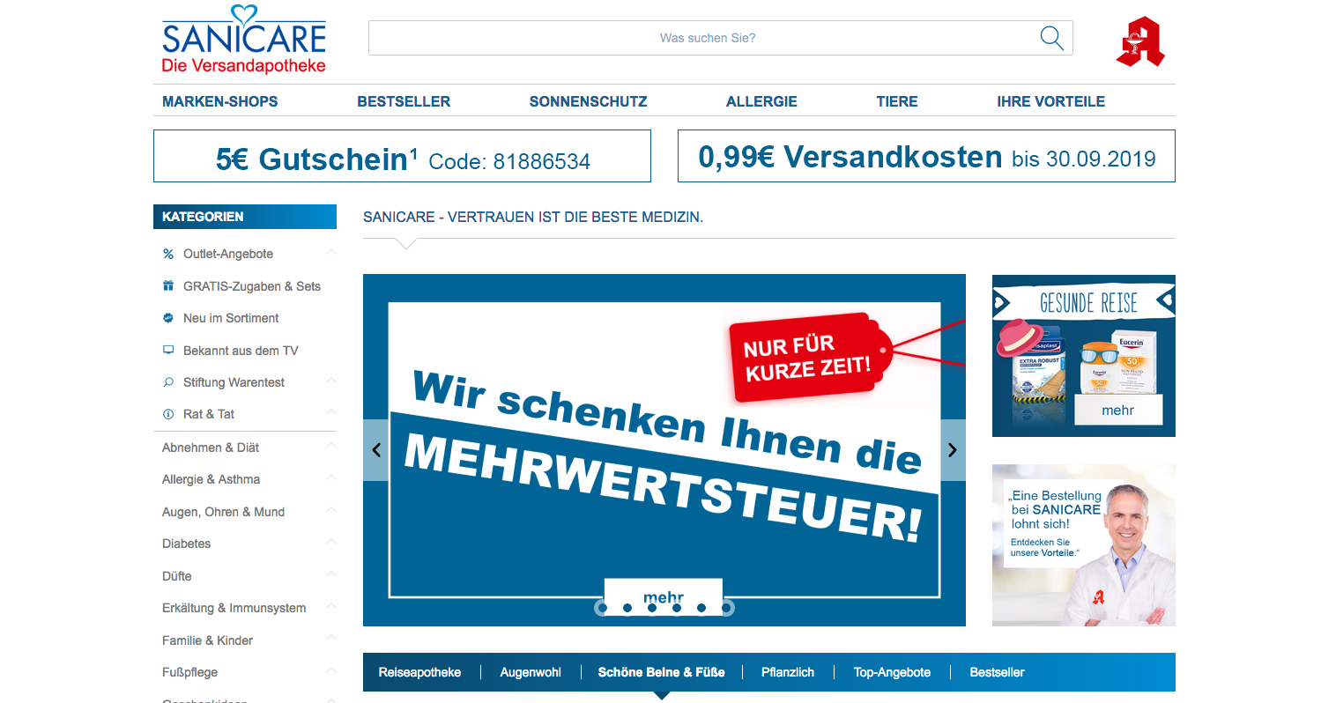The height and width of the screenshot is (703, 1321).
Task: Click the gift icon beside GRATIS-Zugaben
Action: click(x=168, y=286)
